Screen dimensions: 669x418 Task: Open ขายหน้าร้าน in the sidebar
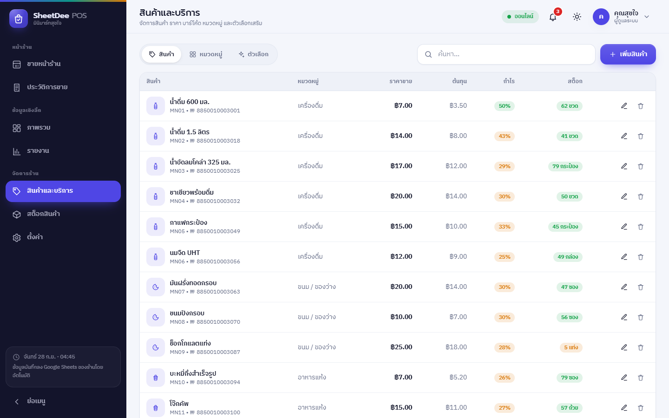tap(63, 64)
